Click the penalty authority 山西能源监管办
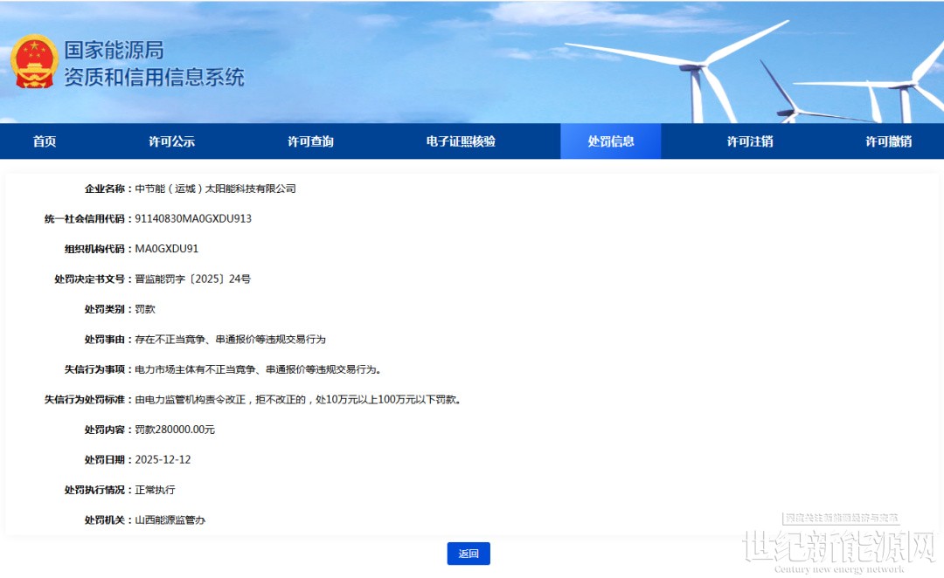Viewport: 944px width, 578px height. pos(170,520)
